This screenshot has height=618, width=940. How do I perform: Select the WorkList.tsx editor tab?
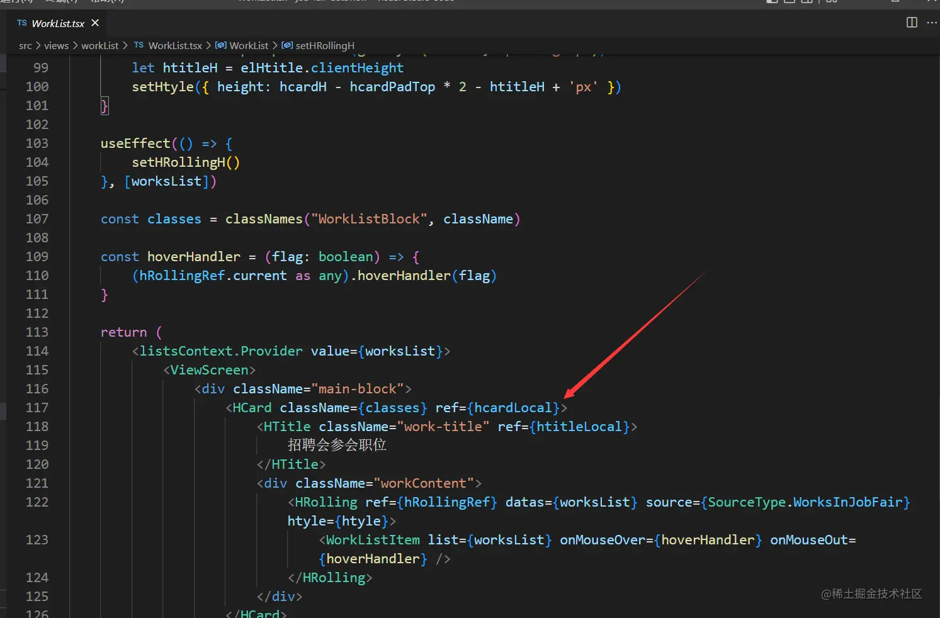pos(57,23)
